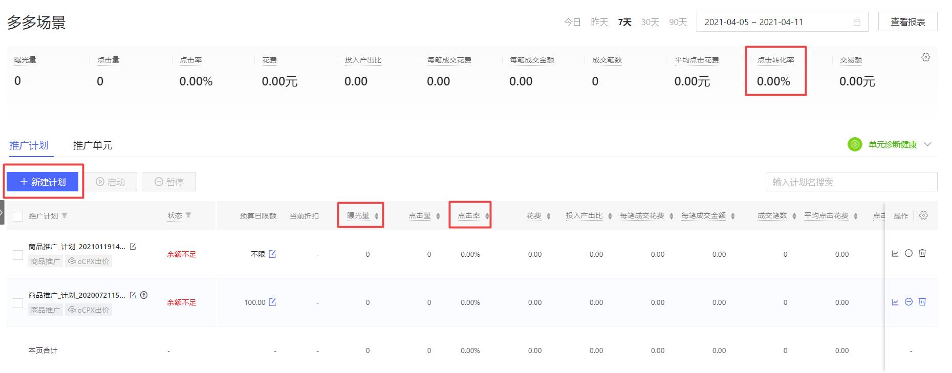The width and height of the screenshot is (952, 373).
Task: Open 查看报表 report button
Action: 907,22
